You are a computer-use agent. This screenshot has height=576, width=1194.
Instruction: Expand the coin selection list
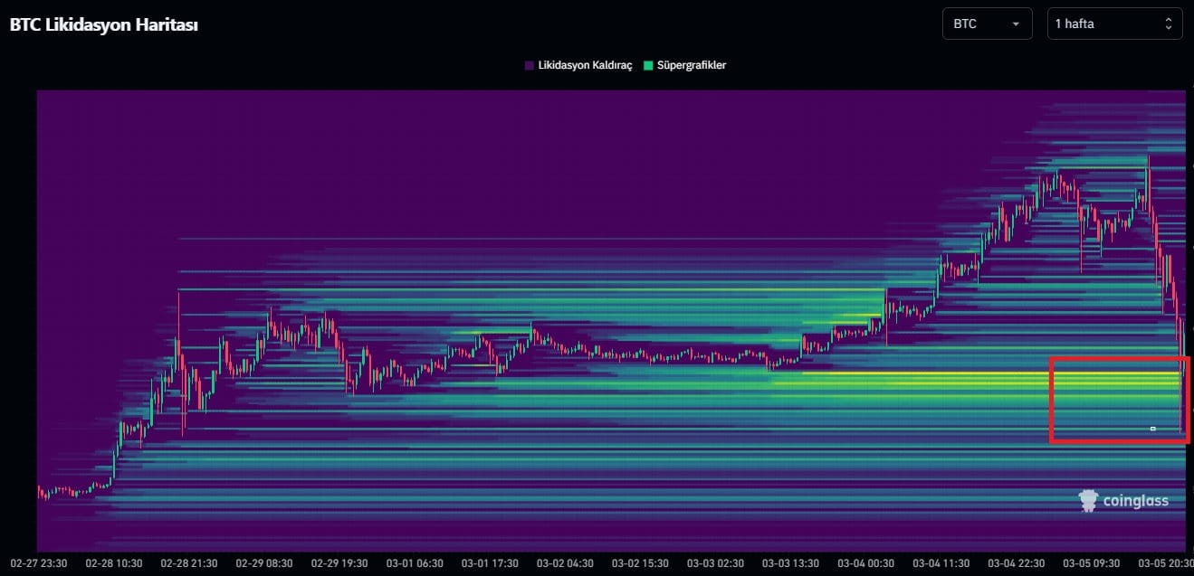(x=987, y=24)
